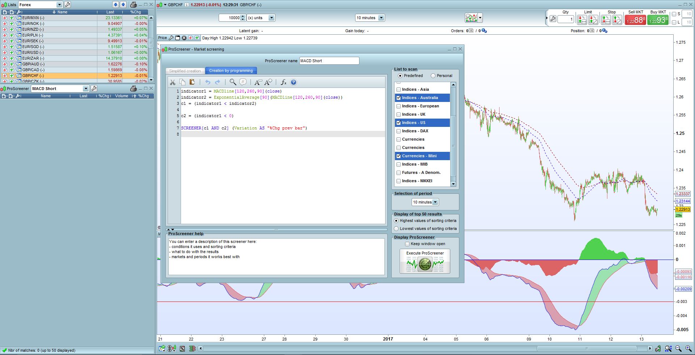Image resolution: width=695 pixels, height=355 pixels.
Task: Expand the 10 minutes period dropdown in ProScreener
Action: pyautogui.click(x=435, y=202)
